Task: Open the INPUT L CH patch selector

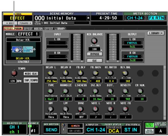Action: point(57,43)
